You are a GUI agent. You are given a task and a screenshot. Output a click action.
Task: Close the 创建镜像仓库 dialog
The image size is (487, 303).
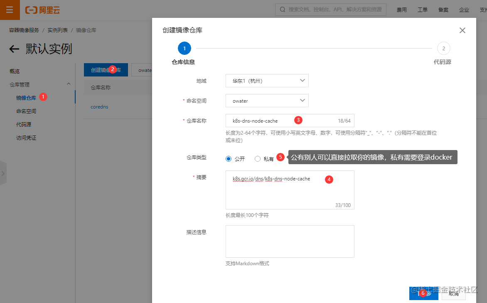(x=462, y=30)
